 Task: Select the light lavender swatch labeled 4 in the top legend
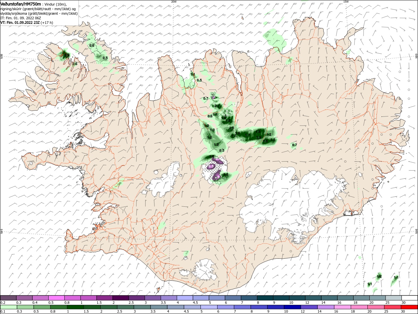(x=185, y=298)
